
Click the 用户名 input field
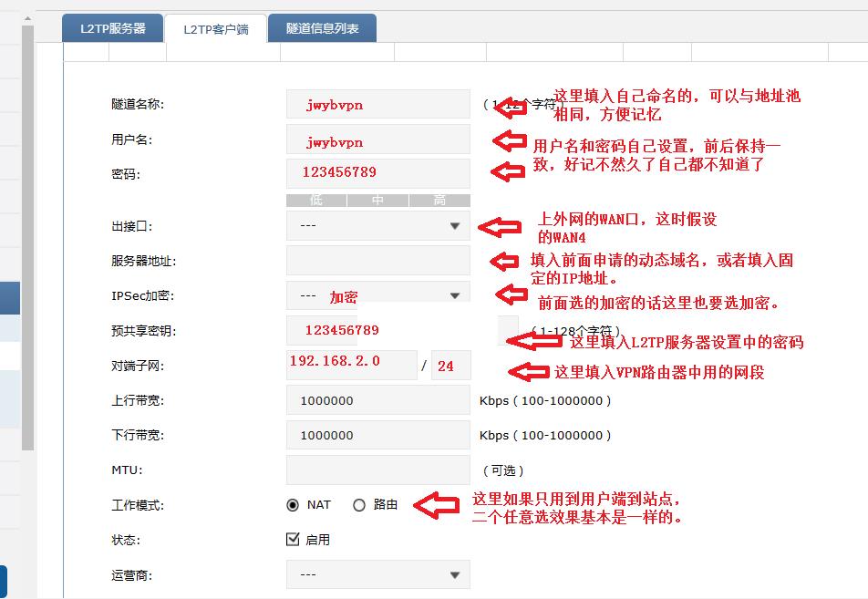(x=377, y=139)
